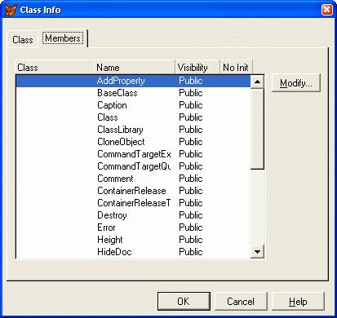Select the AddProperty member row
337x318 pixels.
[x=133, y=81]
